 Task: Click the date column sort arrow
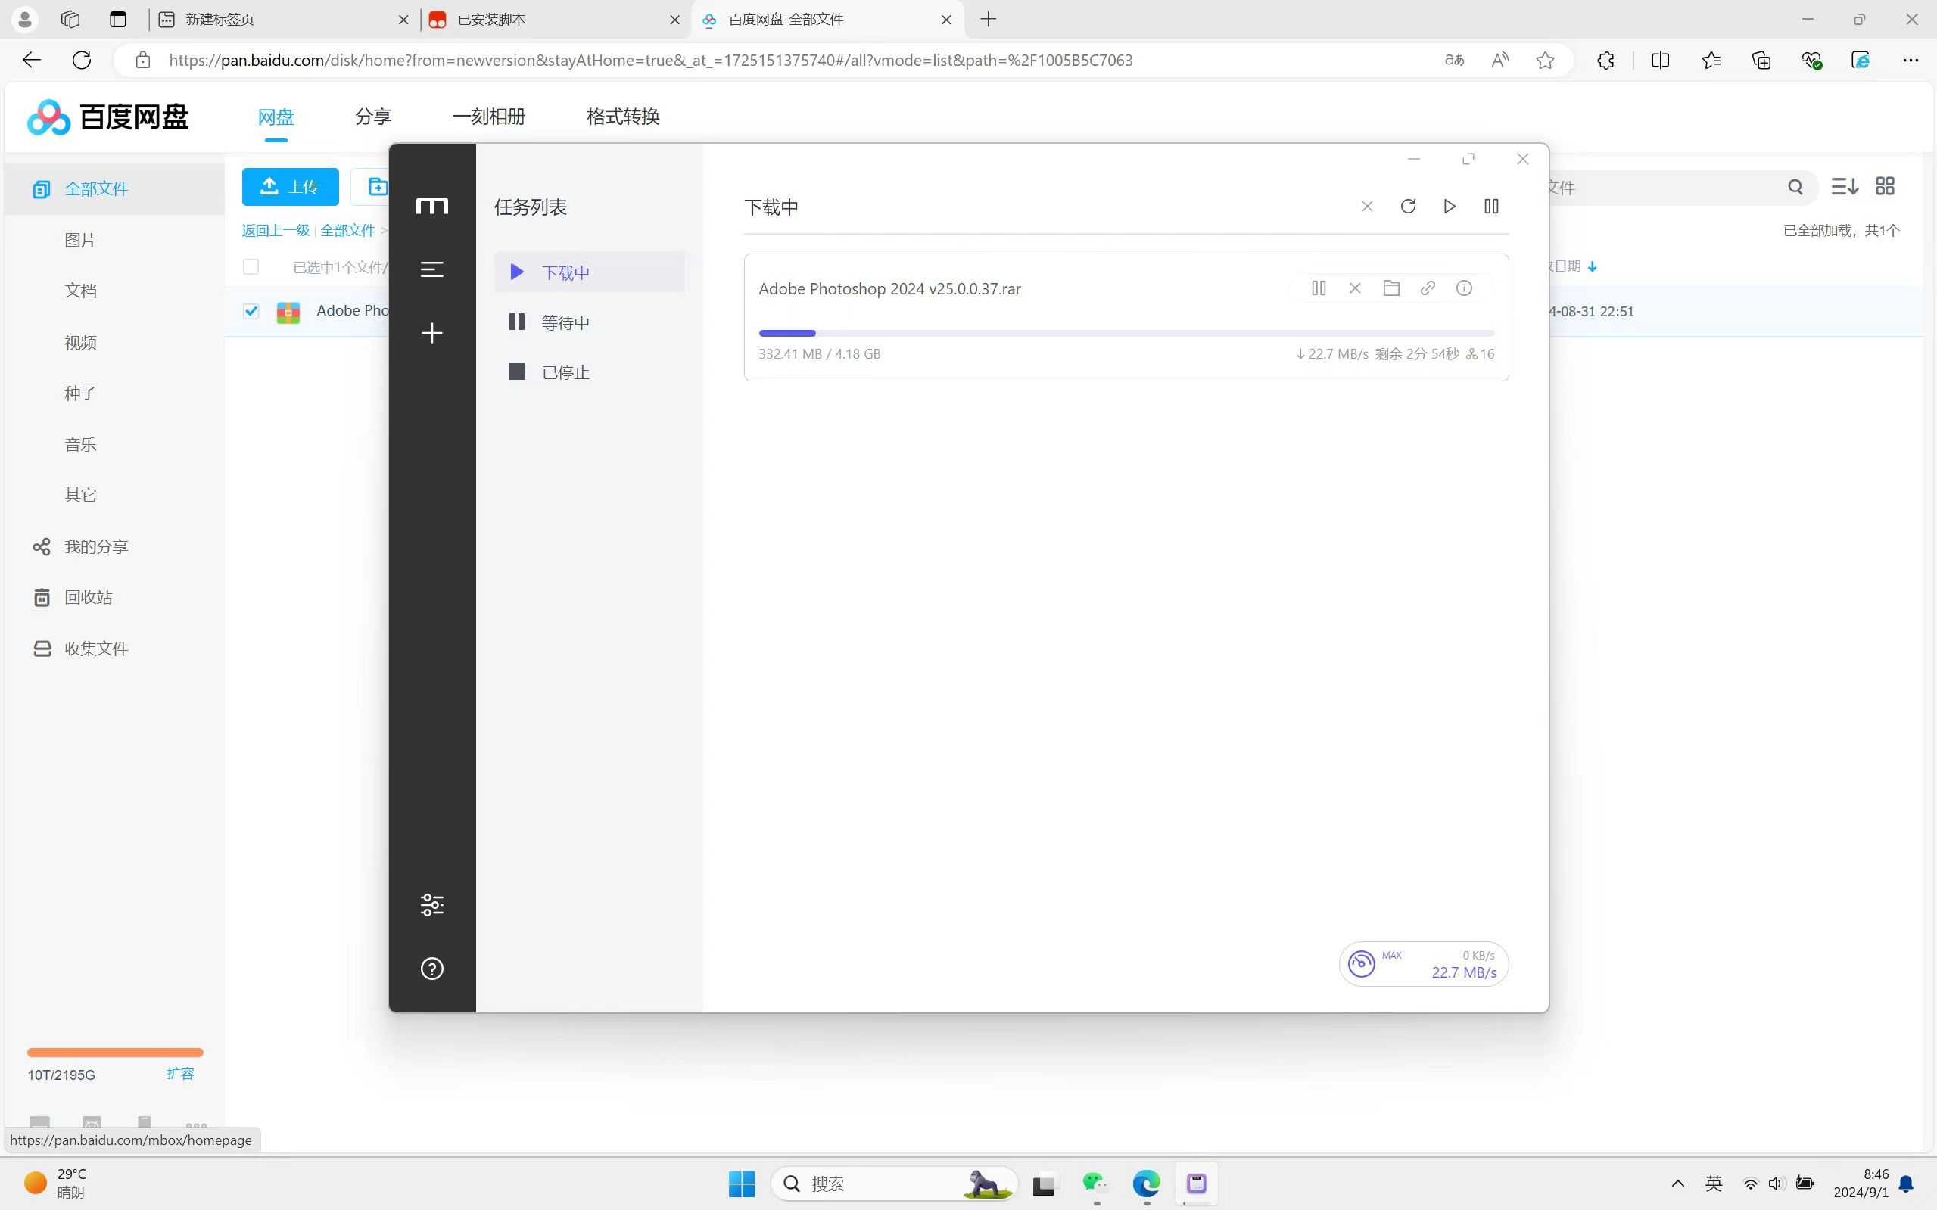[1592, 266]
